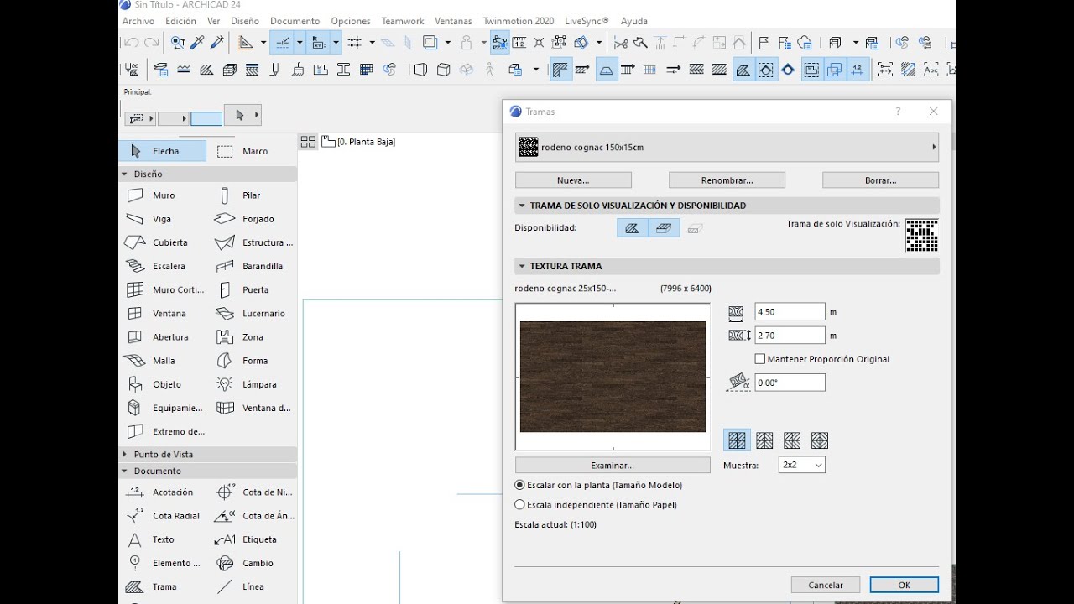The width and height of the screenshot is (1074, 604).
Task: Click Examinar... to browse textures
Action: [x=613, y=465]
